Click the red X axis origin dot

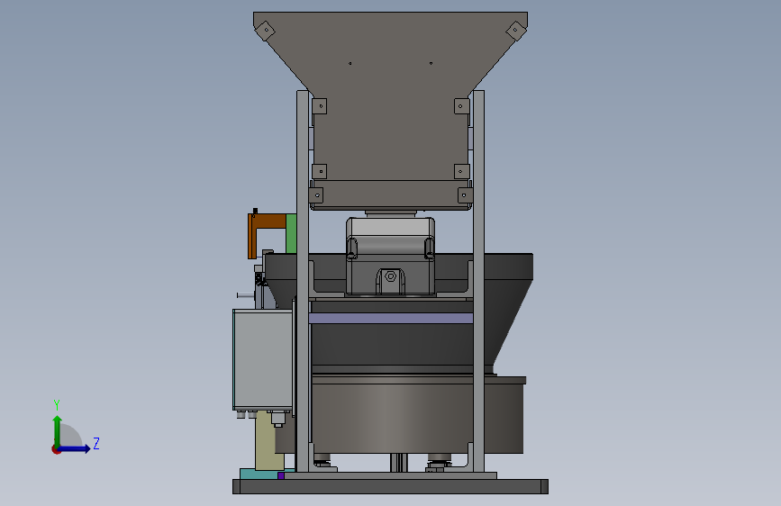56,449
